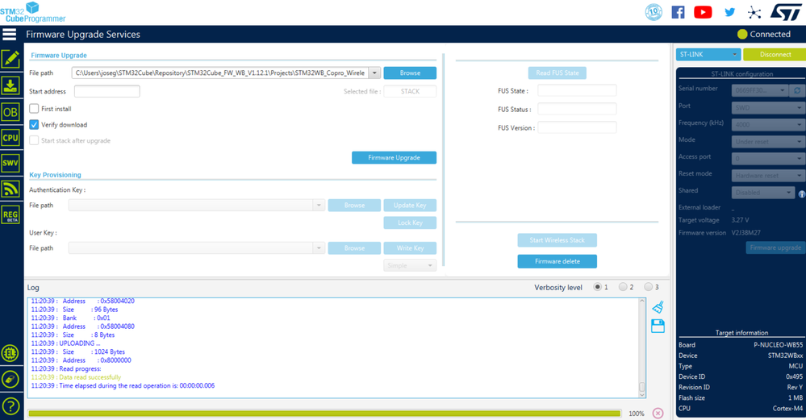Screen dimensions: 806x420
Task: Open Firmware Upgrade Services wireless icon
Action: 10,189
